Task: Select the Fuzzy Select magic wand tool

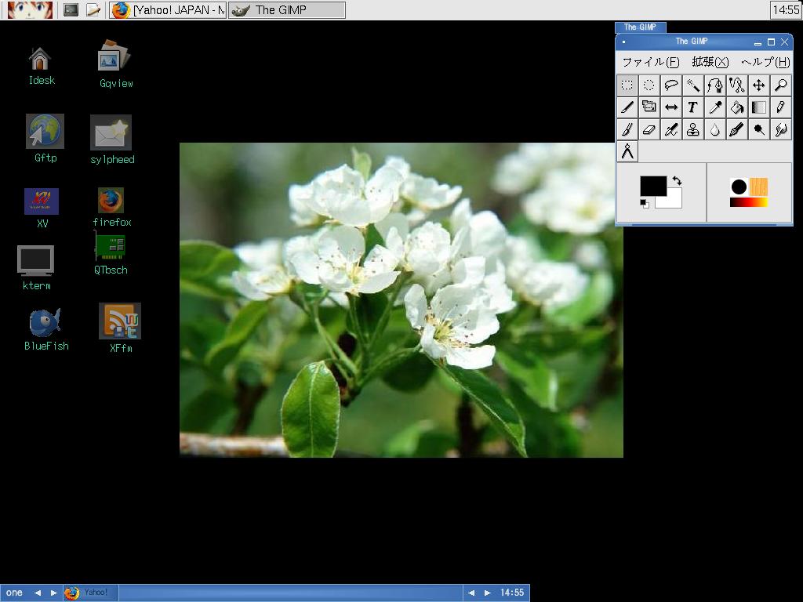Action: click(x=692, y=85)
